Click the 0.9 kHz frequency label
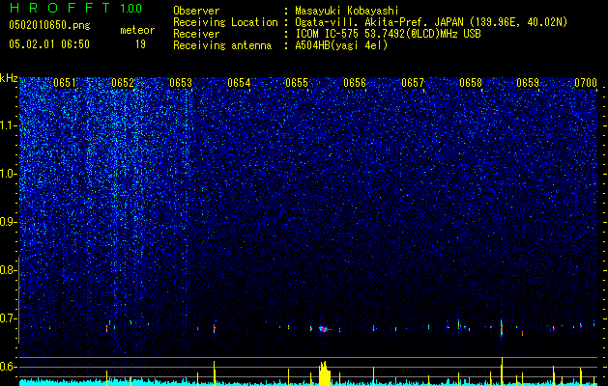Image resolution: width=608 pixels, height=386 pixels. (9, 222)
